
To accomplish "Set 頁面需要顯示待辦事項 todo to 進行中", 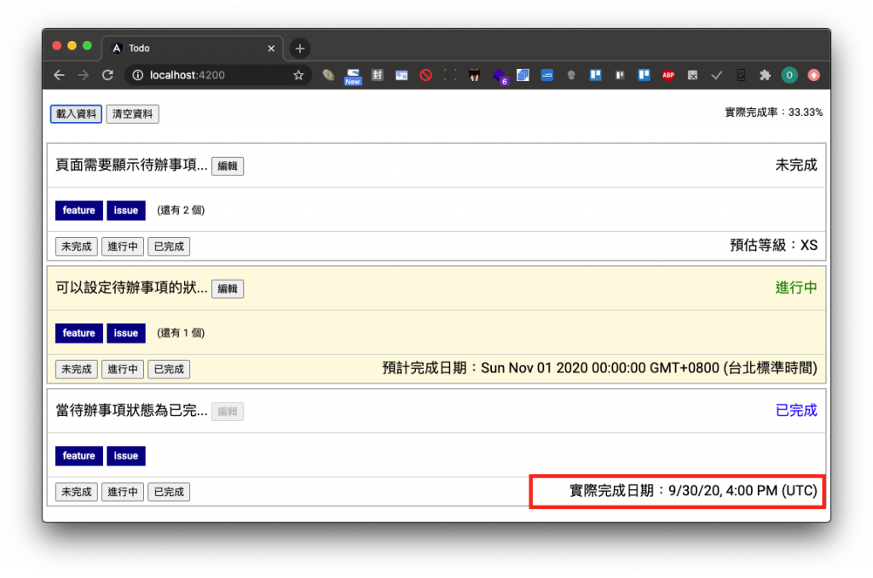I will tap(123, 246).
